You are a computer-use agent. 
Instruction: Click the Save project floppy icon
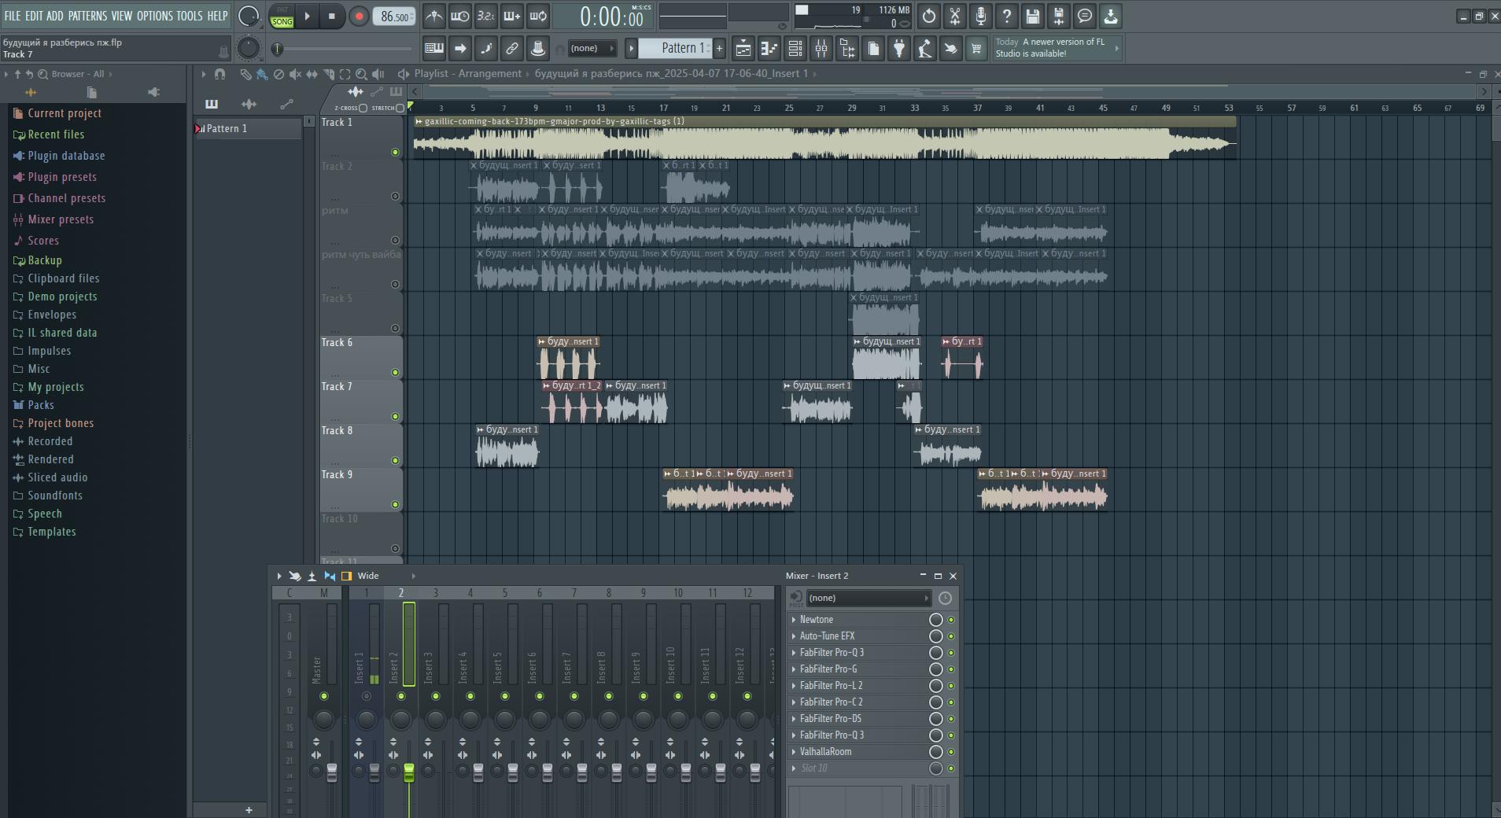click(1033, 17)
